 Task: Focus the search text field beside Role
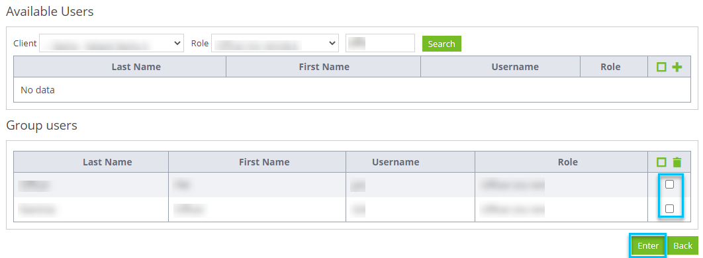(380, 43)
